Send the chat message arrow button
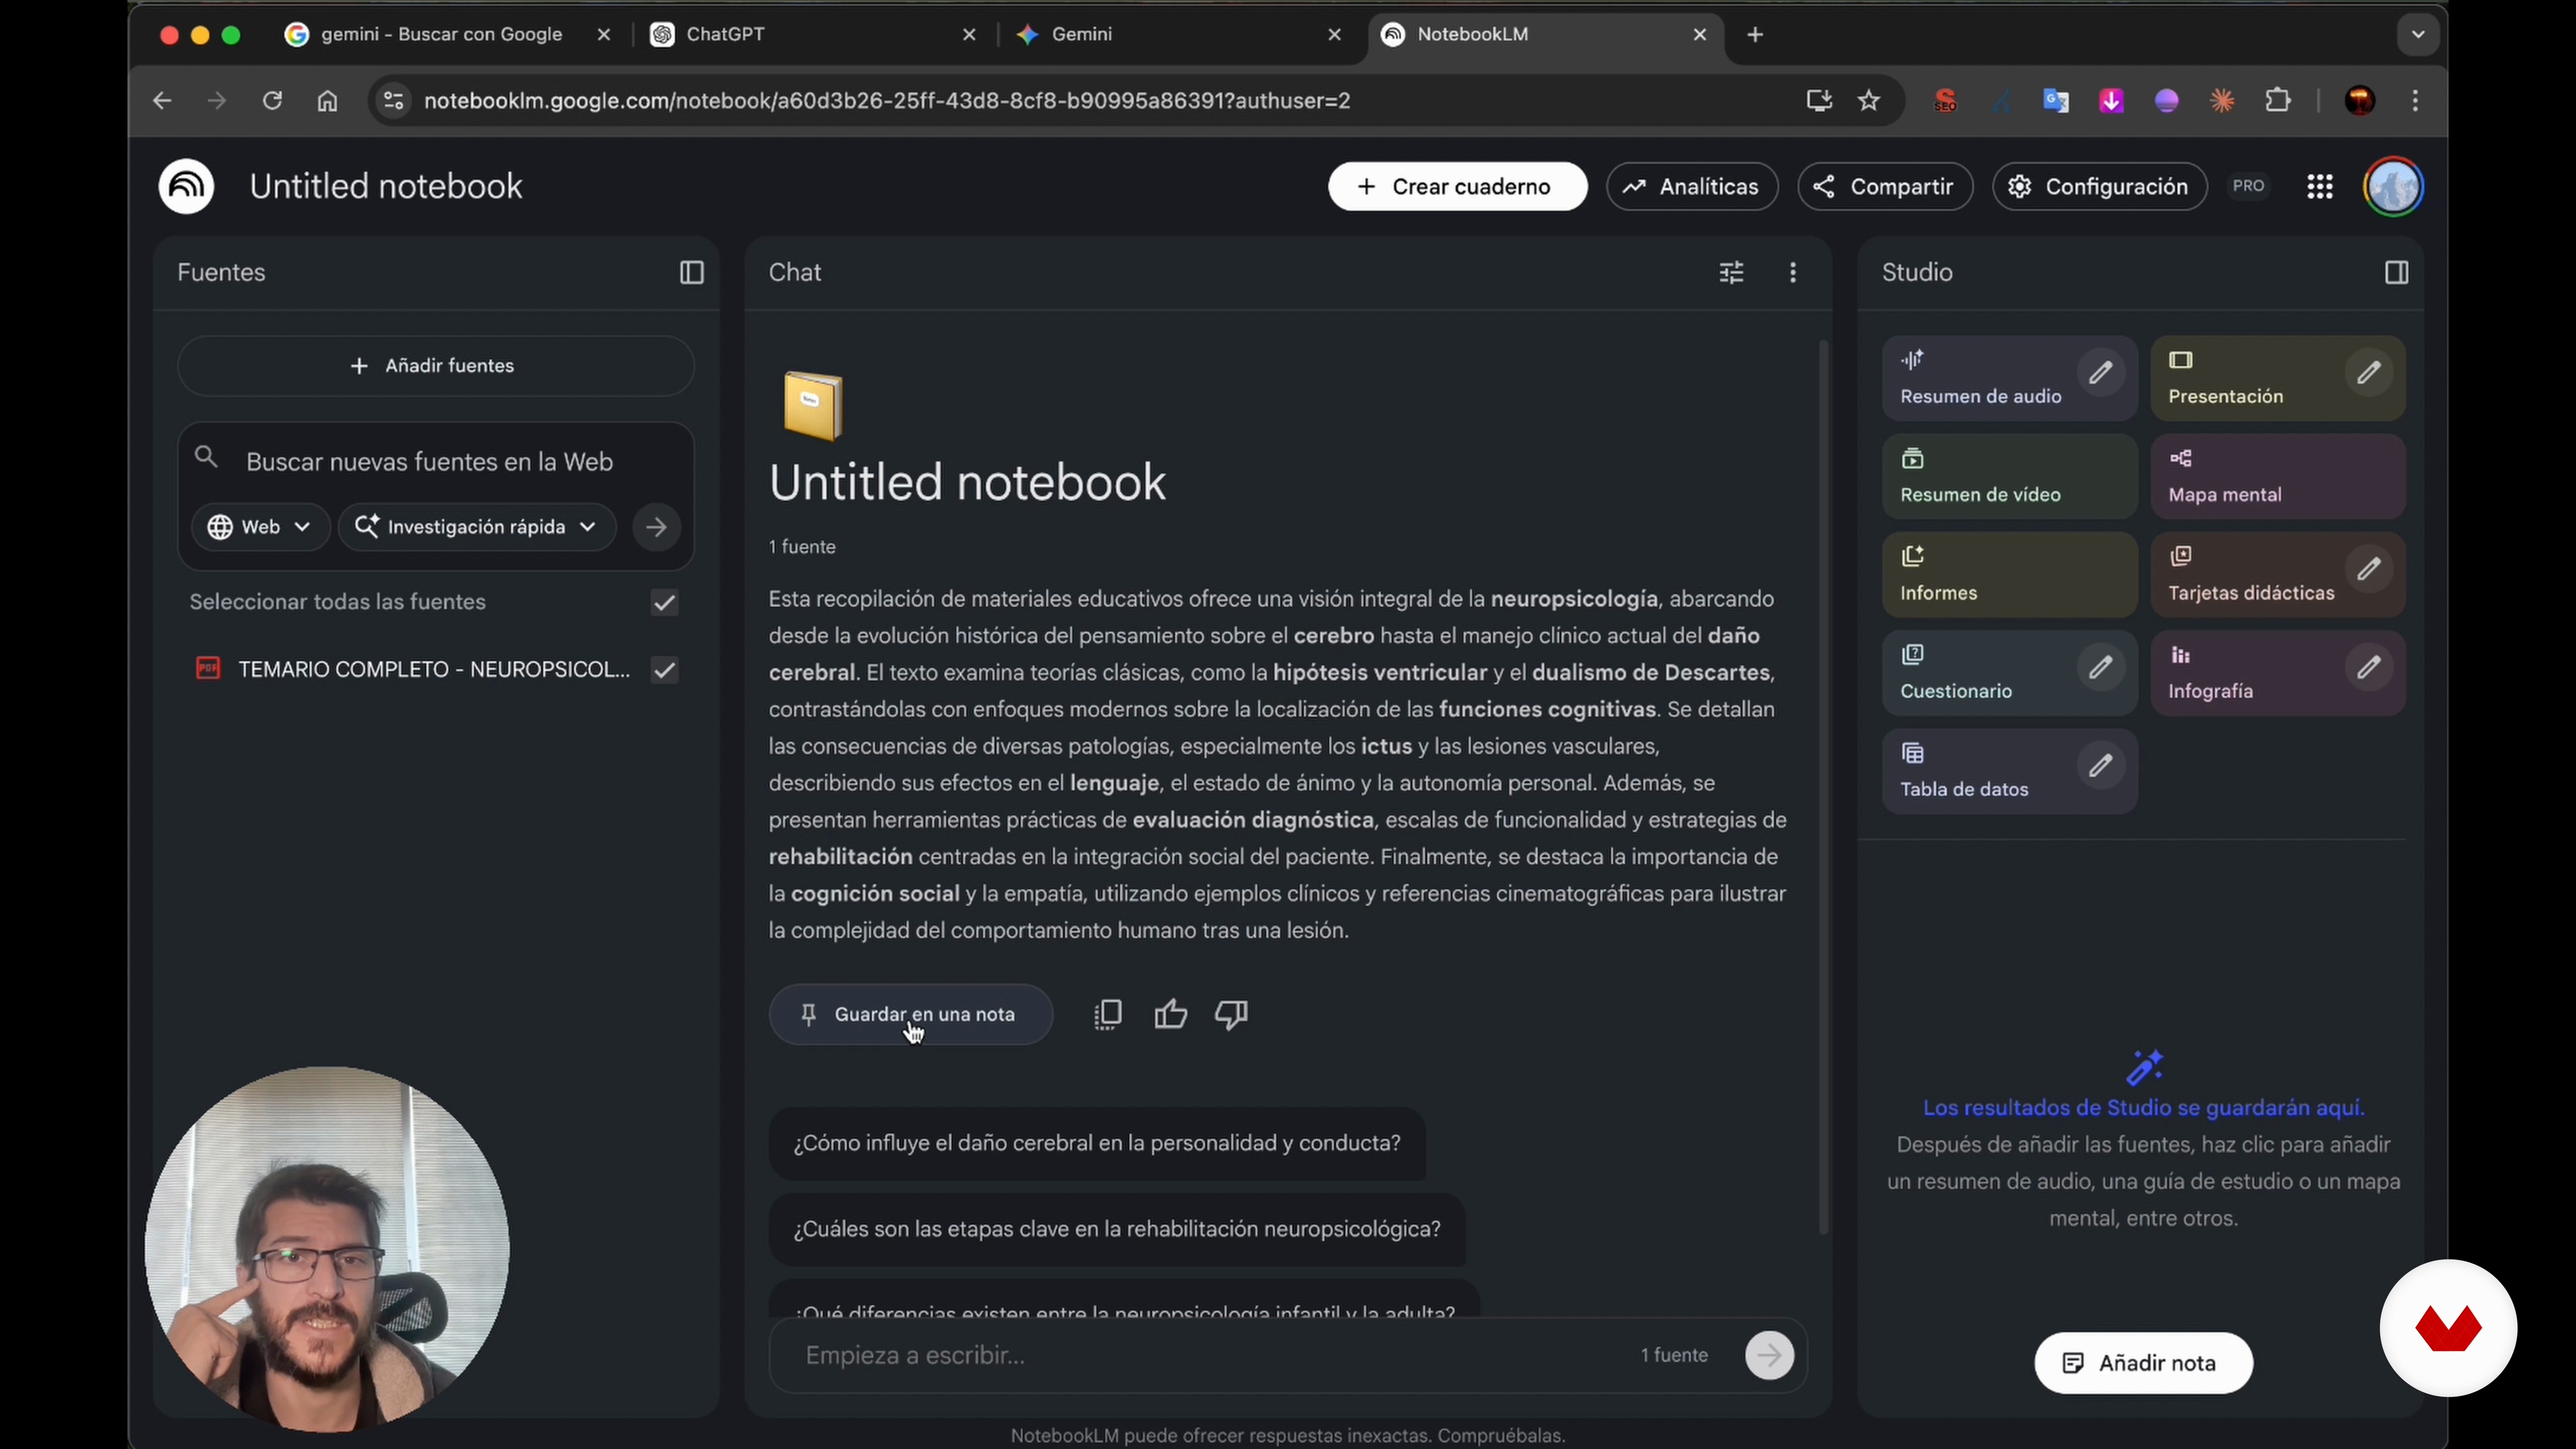The width and height of the screenshot is (2576, 1449). (1769, 1355)
